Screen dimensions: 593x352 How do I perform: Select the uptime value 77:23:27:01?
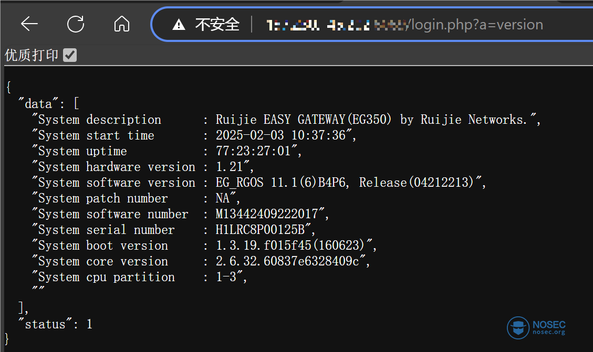(253, 151)
